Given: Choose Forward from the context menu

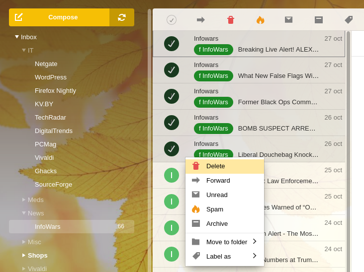Looking at the screenshot, I should [225, 181].
